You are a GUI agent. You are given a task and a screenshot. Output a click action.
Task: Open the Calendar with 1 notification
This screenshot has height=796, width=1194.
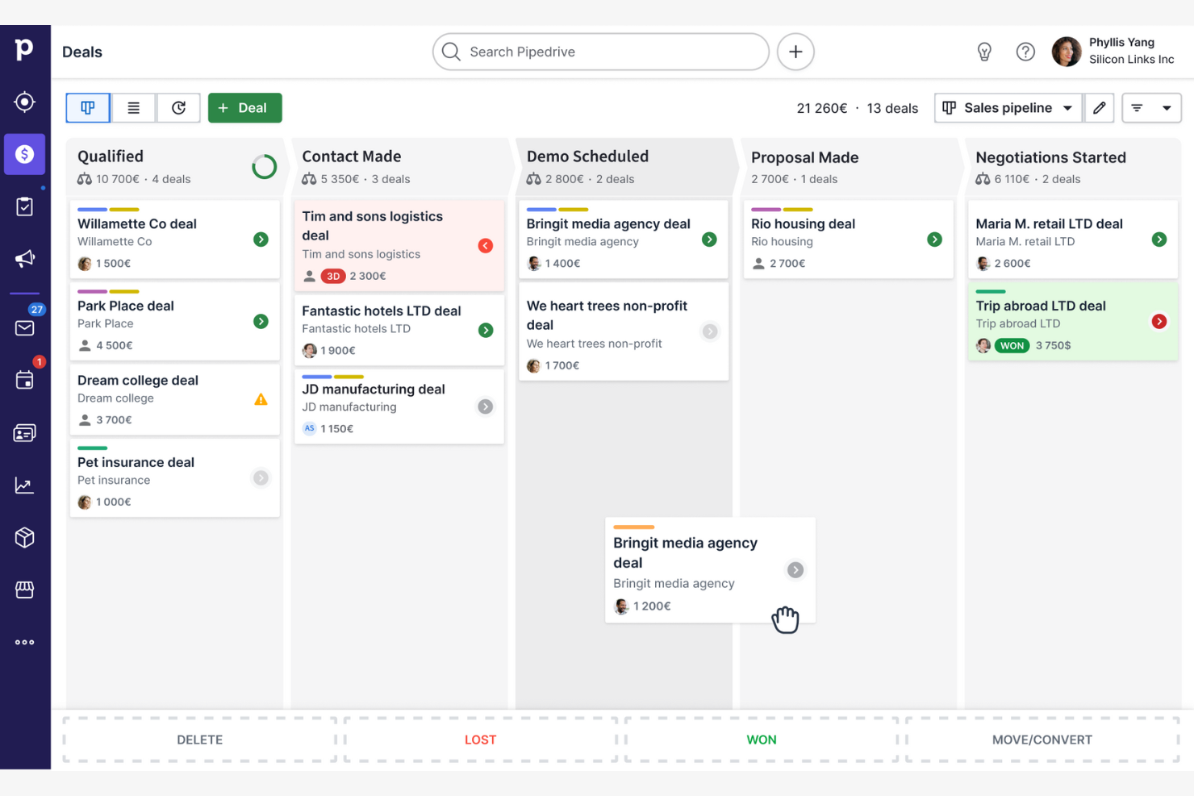point(24,380)
